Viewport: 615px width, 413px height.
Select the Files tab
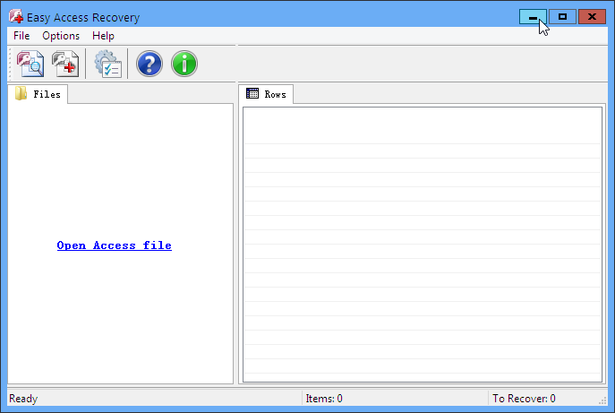click(38, 94)
